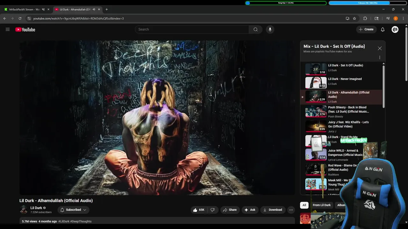Image resolution: width=408 pixels, height=229 pixels.
Task: Download the video
Action: coord(273,210)
